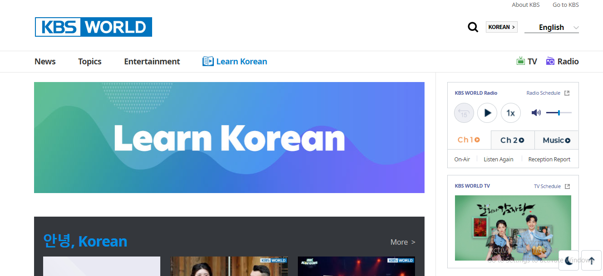This screenshot has height=276, width=603.
Task: Switch to KOREAN site button
Action: point(502,27)
